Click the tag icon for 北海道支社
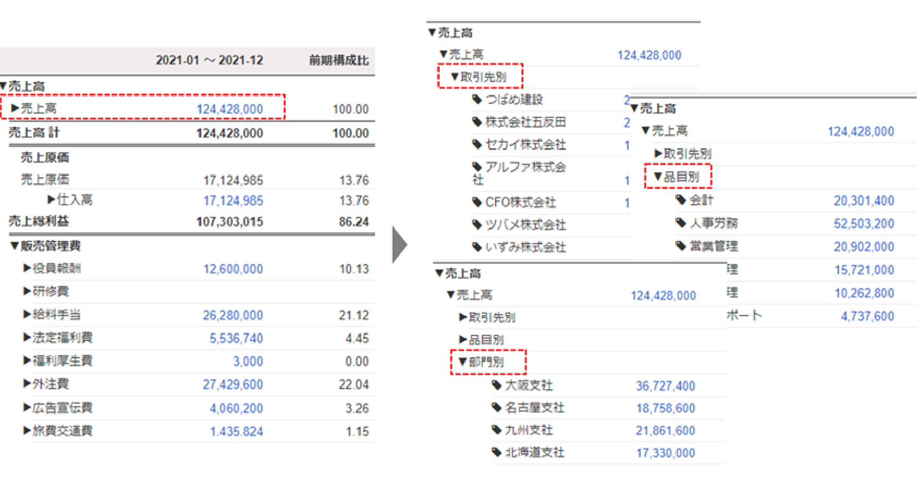 pyautogui.click(x=497, y=453)
